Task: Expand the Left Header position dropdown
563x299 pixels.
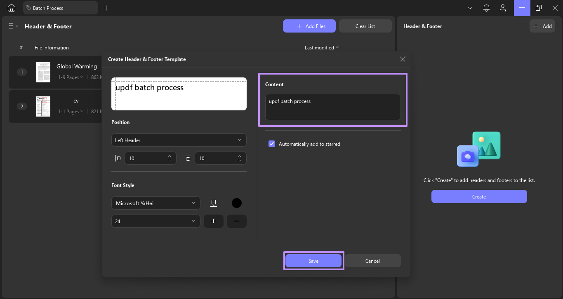Action: pyautogui.click(x=179, y=140)
